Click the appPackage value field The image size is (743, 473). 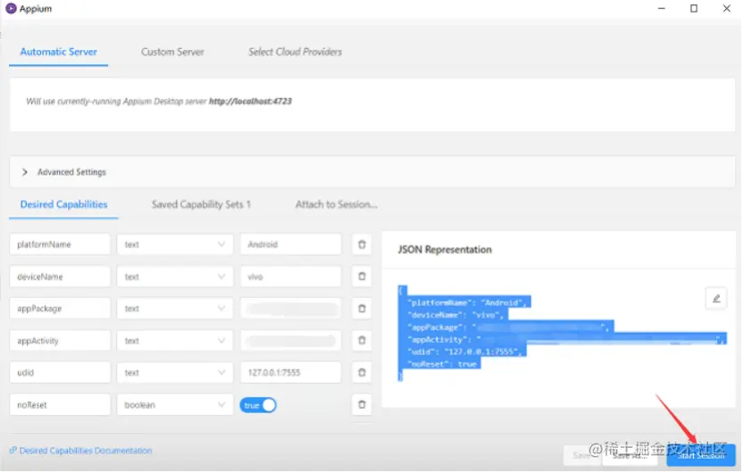tap(291, 309)
